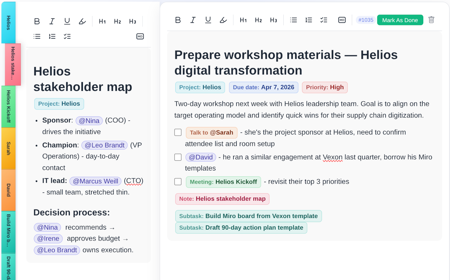Toggle underline in the workshop task toolbar

click(x=208, y=20)
